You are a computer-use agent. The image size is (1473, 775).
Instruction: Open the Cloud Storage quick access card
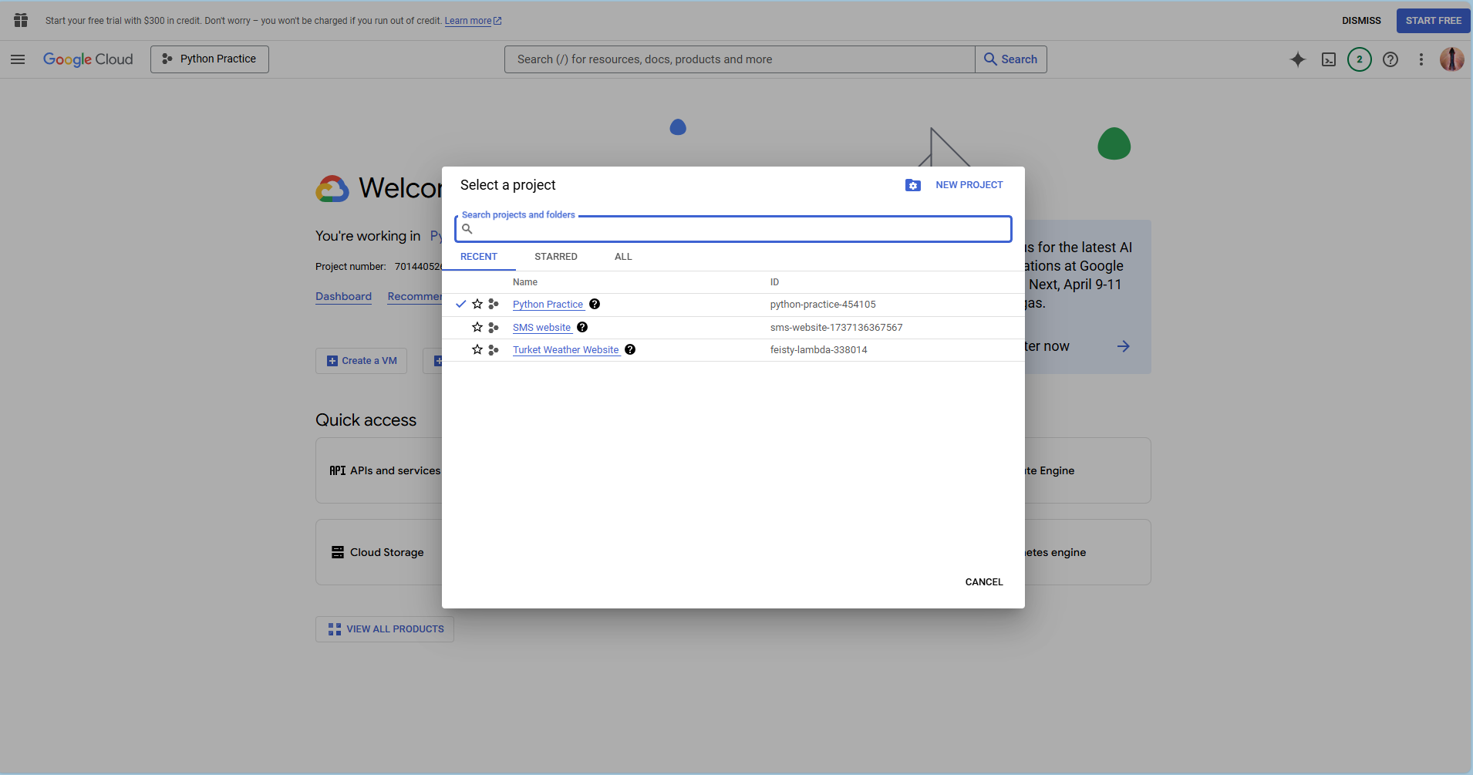pyautogui.click(x=378, y=552)
